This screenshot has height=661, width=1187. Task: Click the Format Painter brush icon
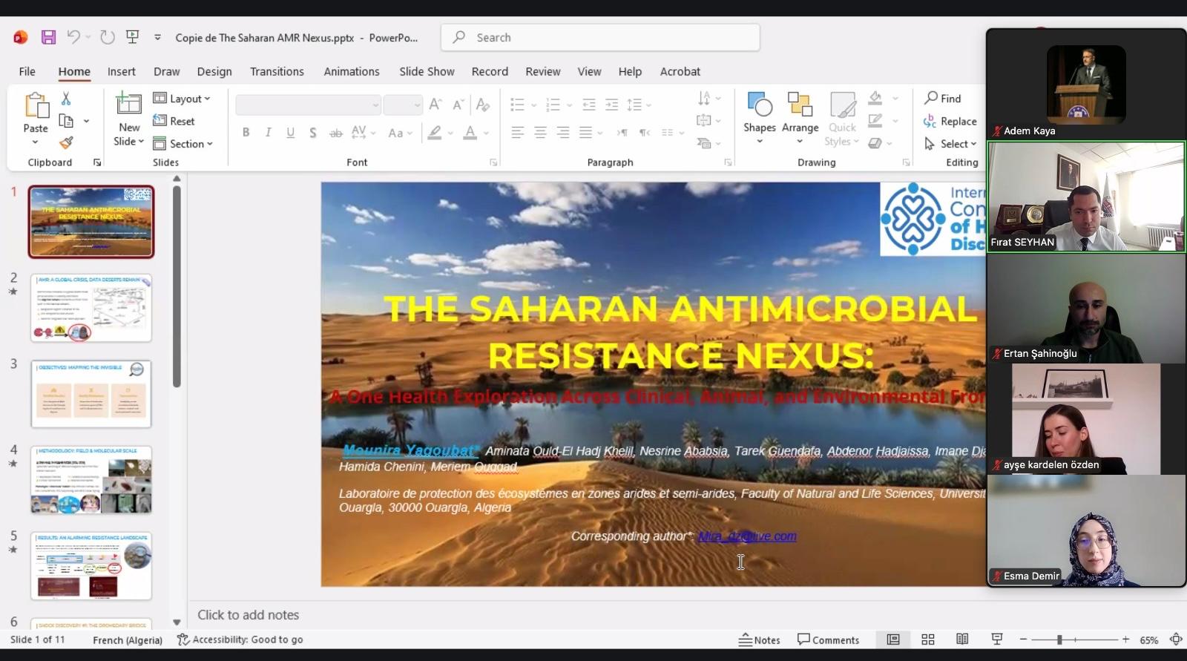point(66,142)
